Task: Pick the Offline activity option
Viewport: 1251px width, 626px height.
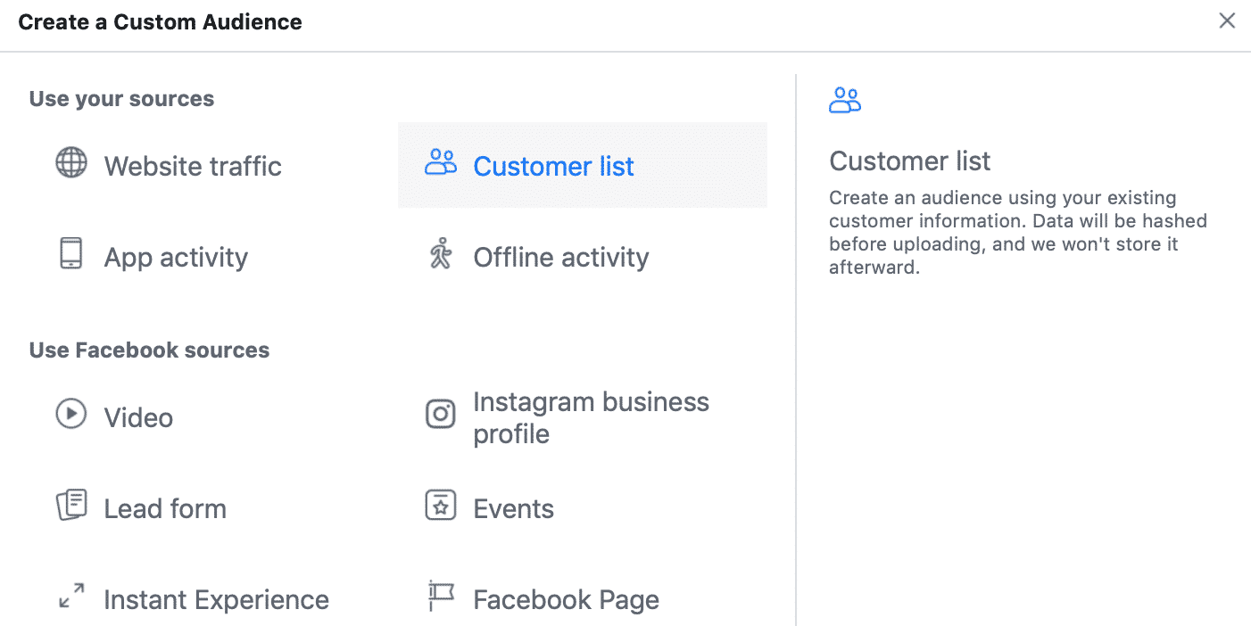Action: 560,258
